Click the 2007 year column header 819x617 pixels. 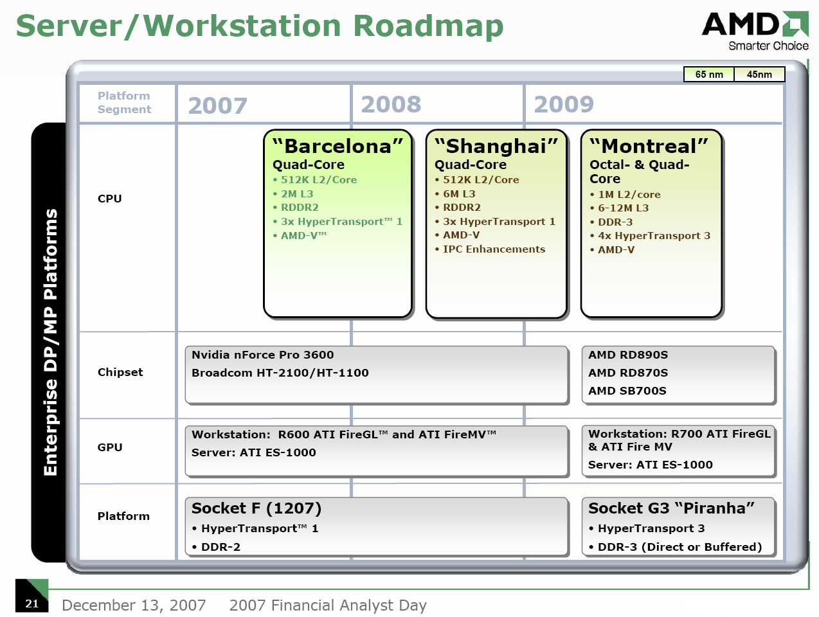(x=217, y=105)
